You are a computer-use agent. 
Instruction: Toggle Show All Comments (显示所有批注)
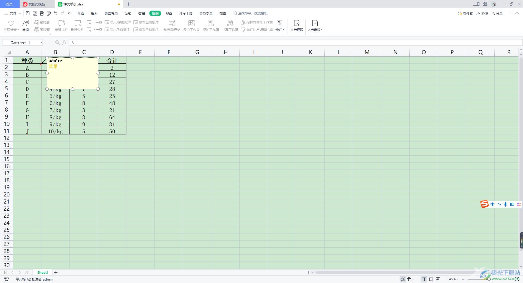click(117, 30)
